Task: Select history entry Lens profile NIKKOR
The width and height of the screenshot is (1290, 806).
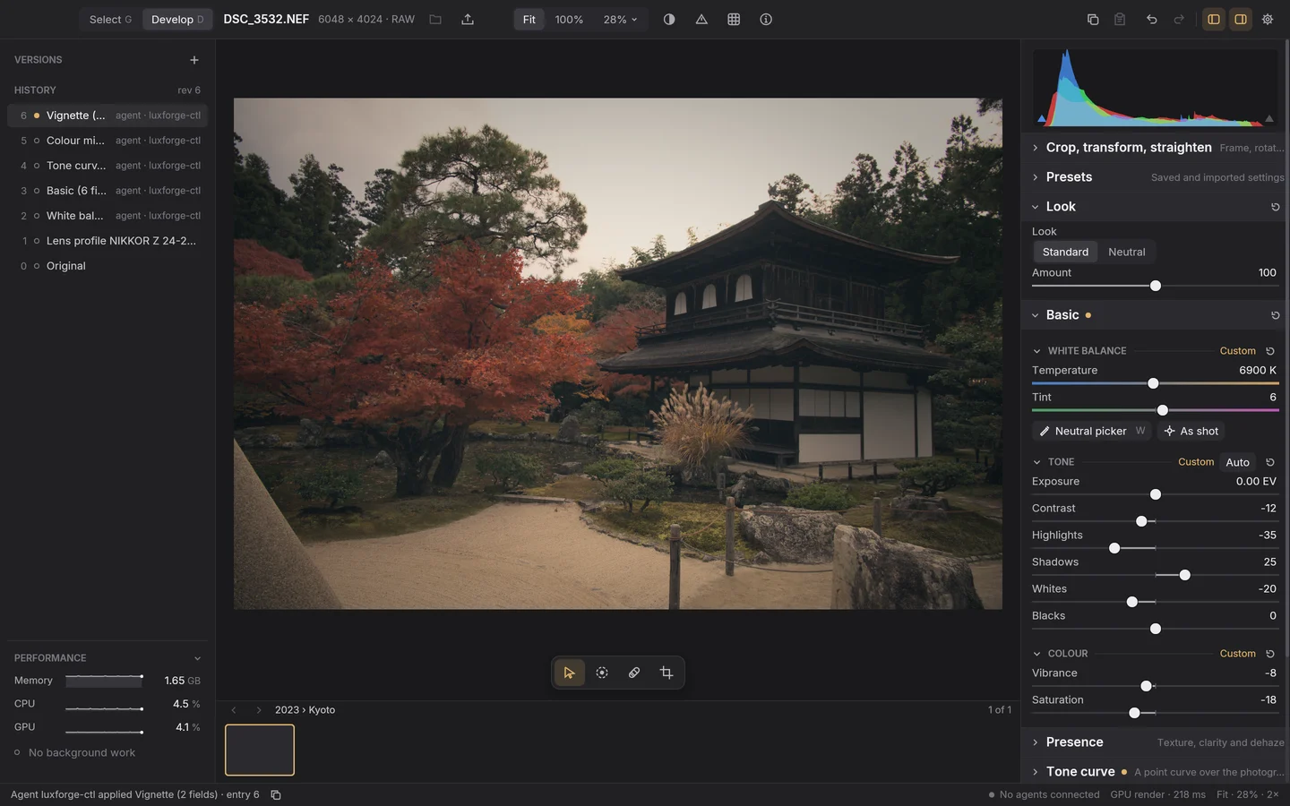Action: pos(107,241)
